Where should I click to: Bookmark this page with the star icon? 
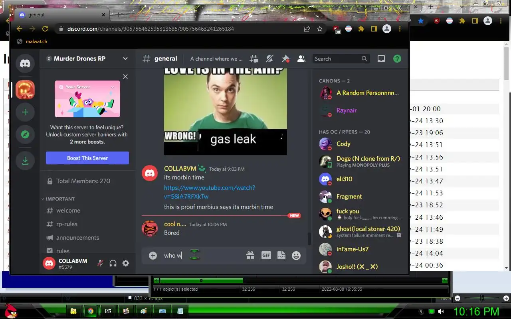tap(320, 29)
